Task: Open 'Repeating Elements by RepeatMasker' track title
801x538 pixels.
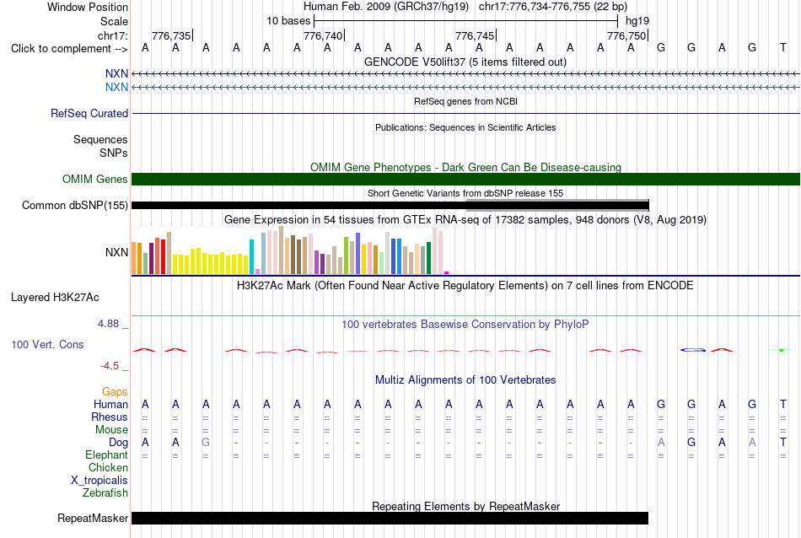Action: [x=465, y=506]
